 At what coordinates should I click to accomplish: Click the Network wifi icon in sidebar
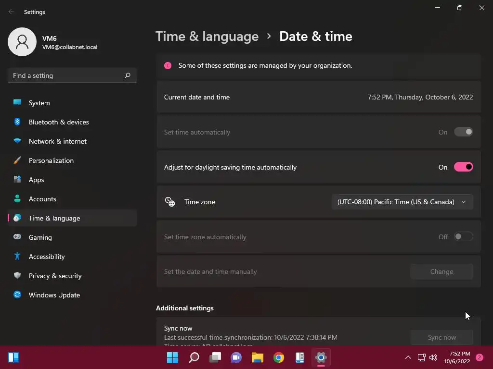click(17, 141)
